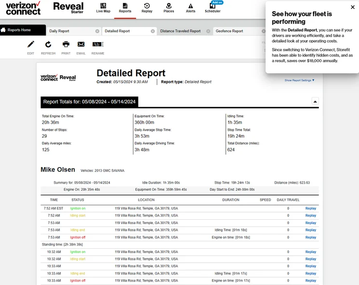359x285 pixels.
Task: Click Standing time 2h 38m 39s row
Action: (179, 244)
